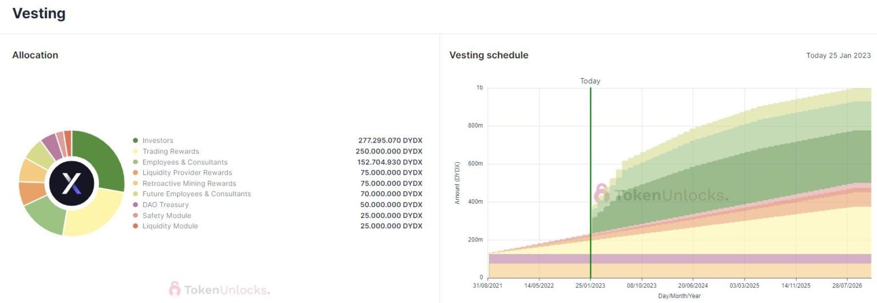Click the Future Employees & Consultants legend label

196,194
